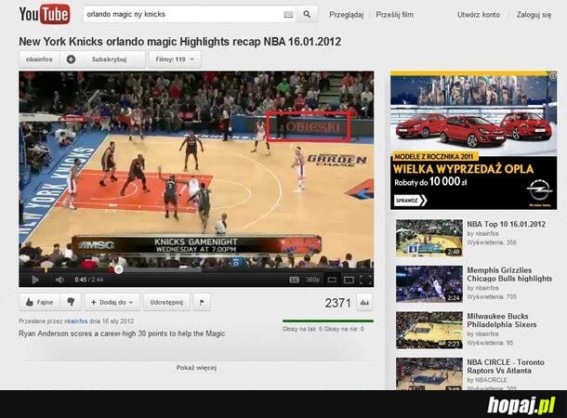567x418 pixels.
Task: Open NBA Top 10 16.01.2012 video thumbnail
Action: (429, 238)
